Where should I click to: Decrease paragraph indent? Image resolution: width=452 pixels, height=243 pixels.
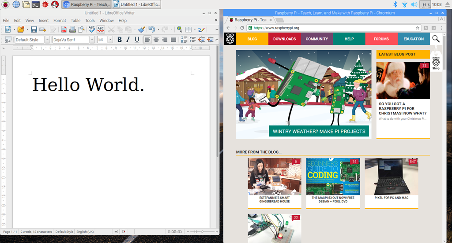pos(201,40)
